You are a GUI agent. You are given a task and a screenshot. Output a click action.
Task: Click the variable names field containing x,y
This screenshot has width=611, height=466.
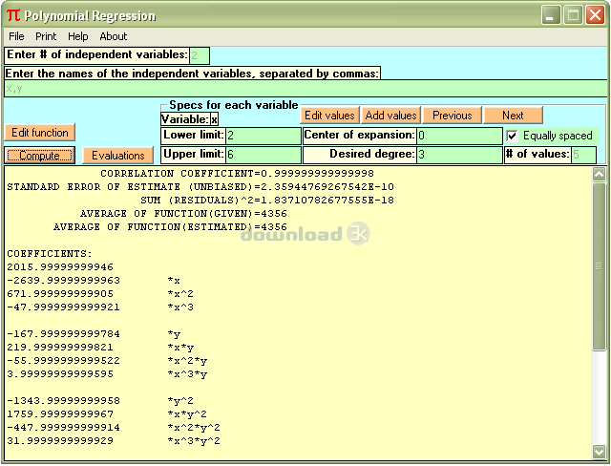point(305,89)
